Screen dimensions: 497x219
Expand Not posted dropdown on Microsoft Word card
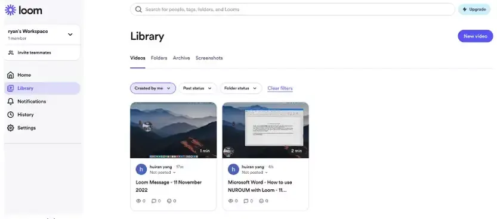point(255,173)
